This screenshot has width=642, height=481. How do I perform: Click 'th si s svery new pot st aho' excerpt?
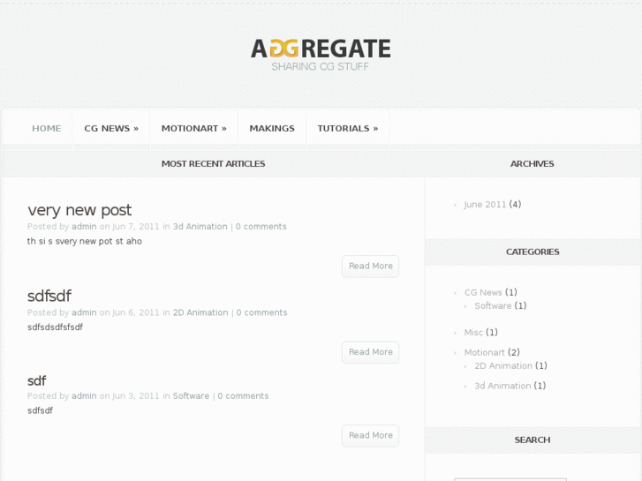pyautogui.click(x=85, y=242)
